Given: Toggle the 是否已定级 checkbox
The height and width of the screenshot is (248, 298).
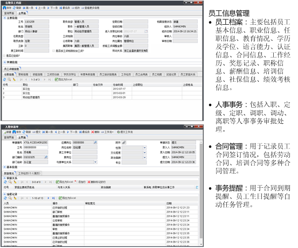Looking at the screenshot, I should [4, 55].
